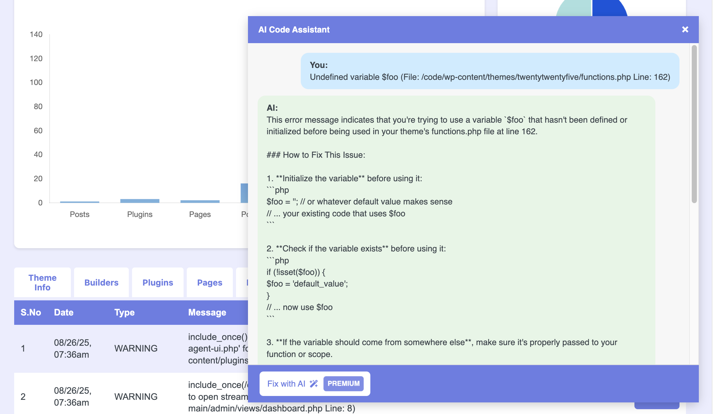Click the row 1 serial number 1
The width and height of the screenshot is (713, 414).
(x=23, y=348)
